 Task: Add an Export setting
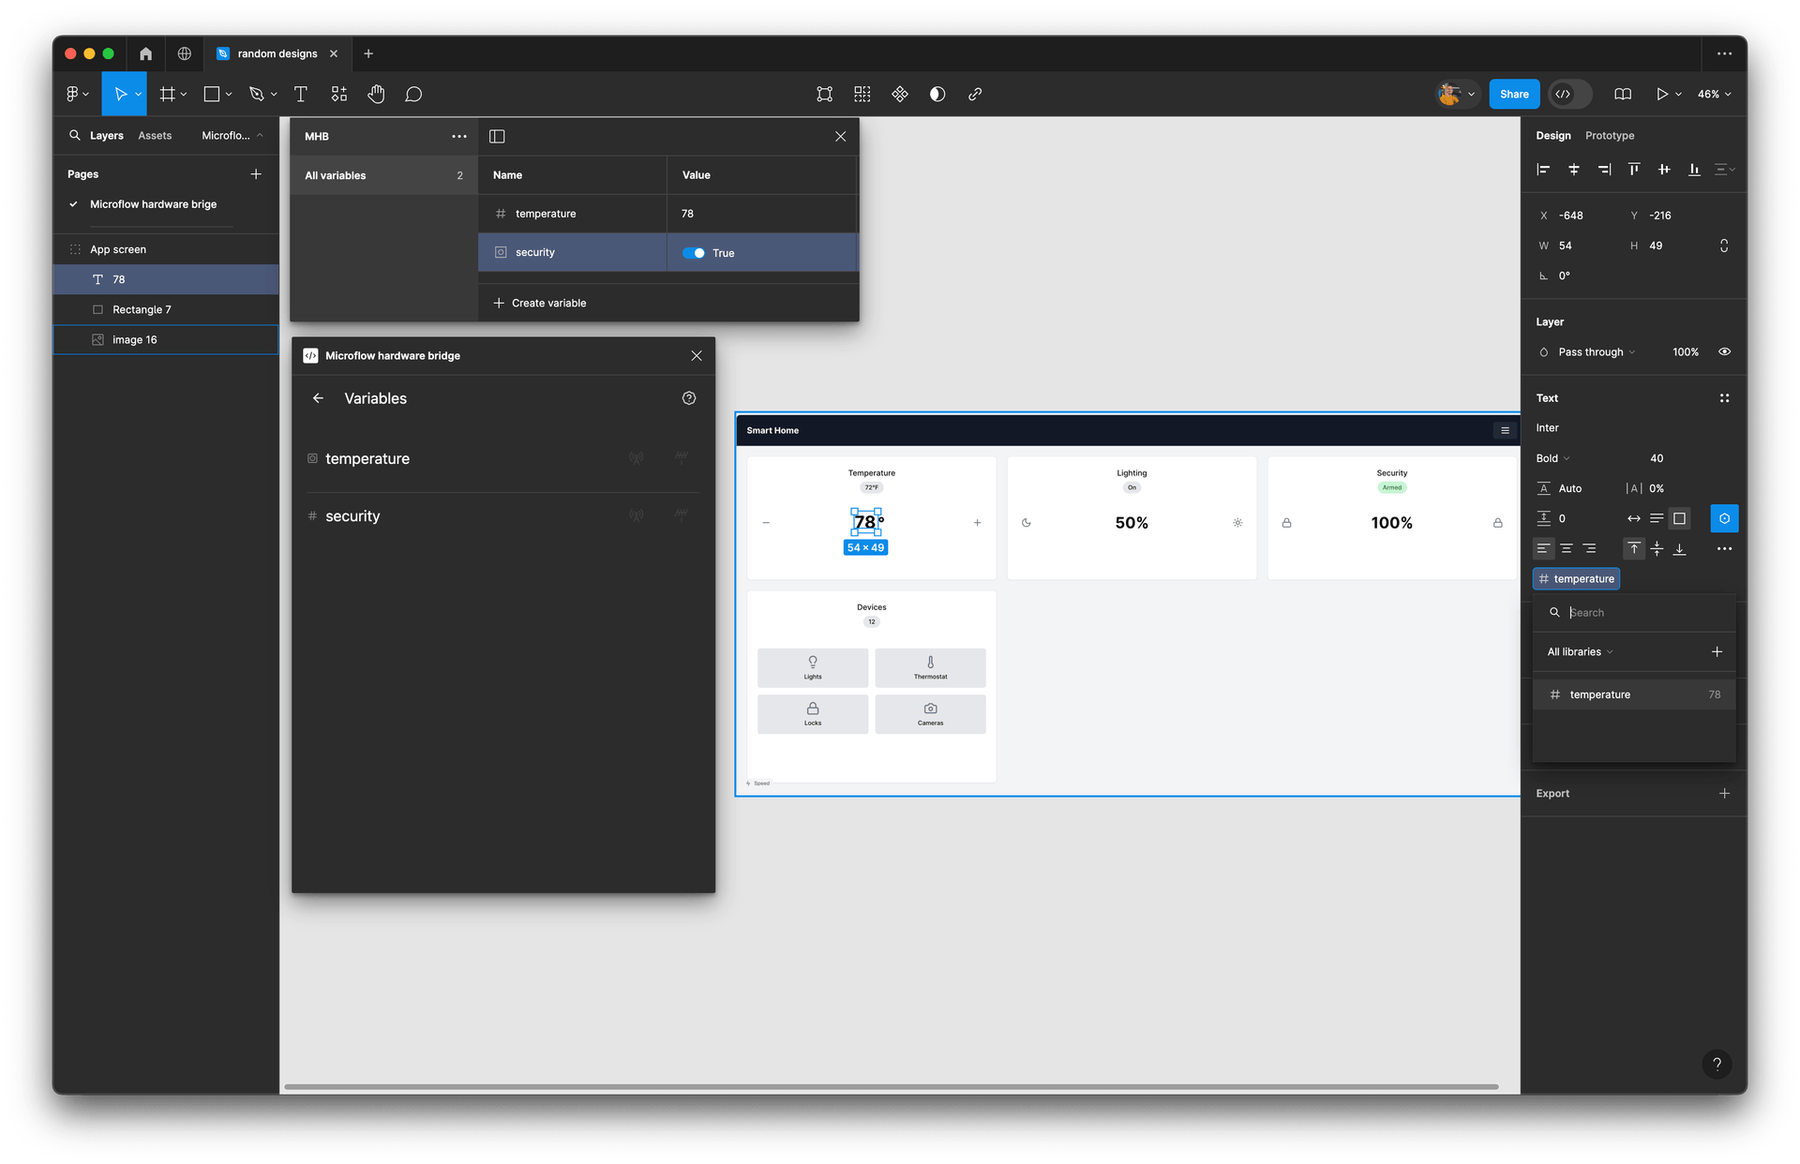(x=1724, y=793)
